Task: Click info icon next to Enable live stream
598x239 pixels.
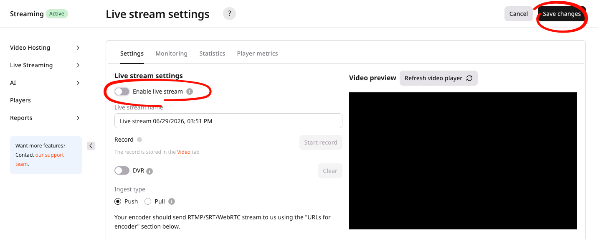Action: point(190,92)
